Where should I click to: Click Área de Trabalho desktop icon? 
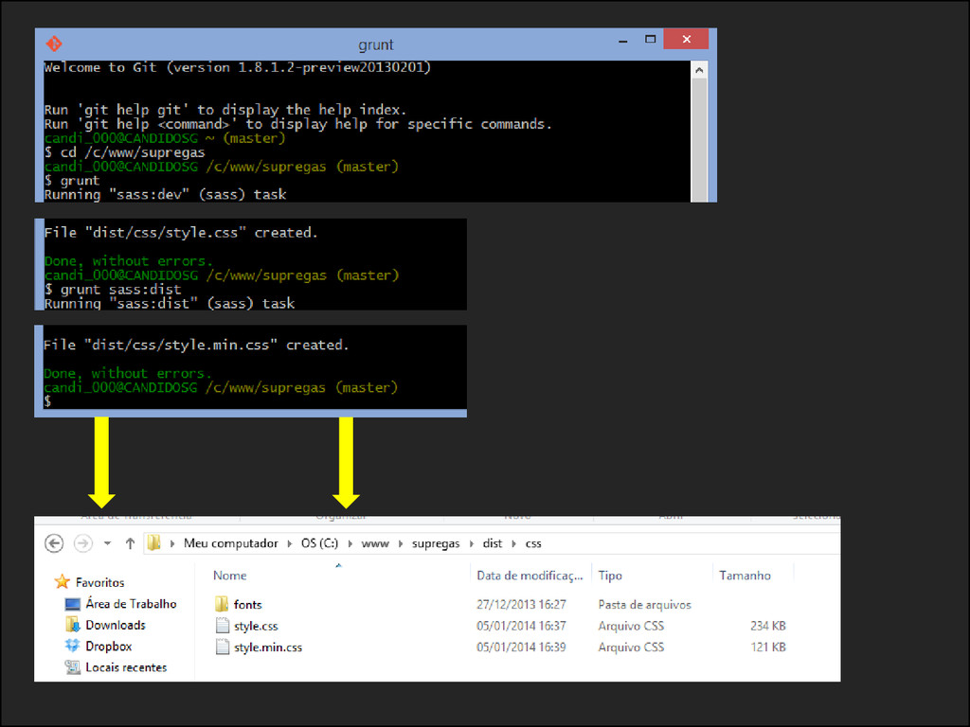click(x=73, y=604)
